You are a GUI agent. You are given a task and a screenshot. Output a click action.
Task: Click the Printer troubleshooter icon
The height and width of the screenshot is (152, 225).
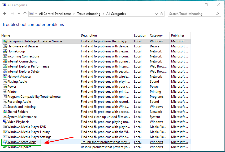[5, 92]
